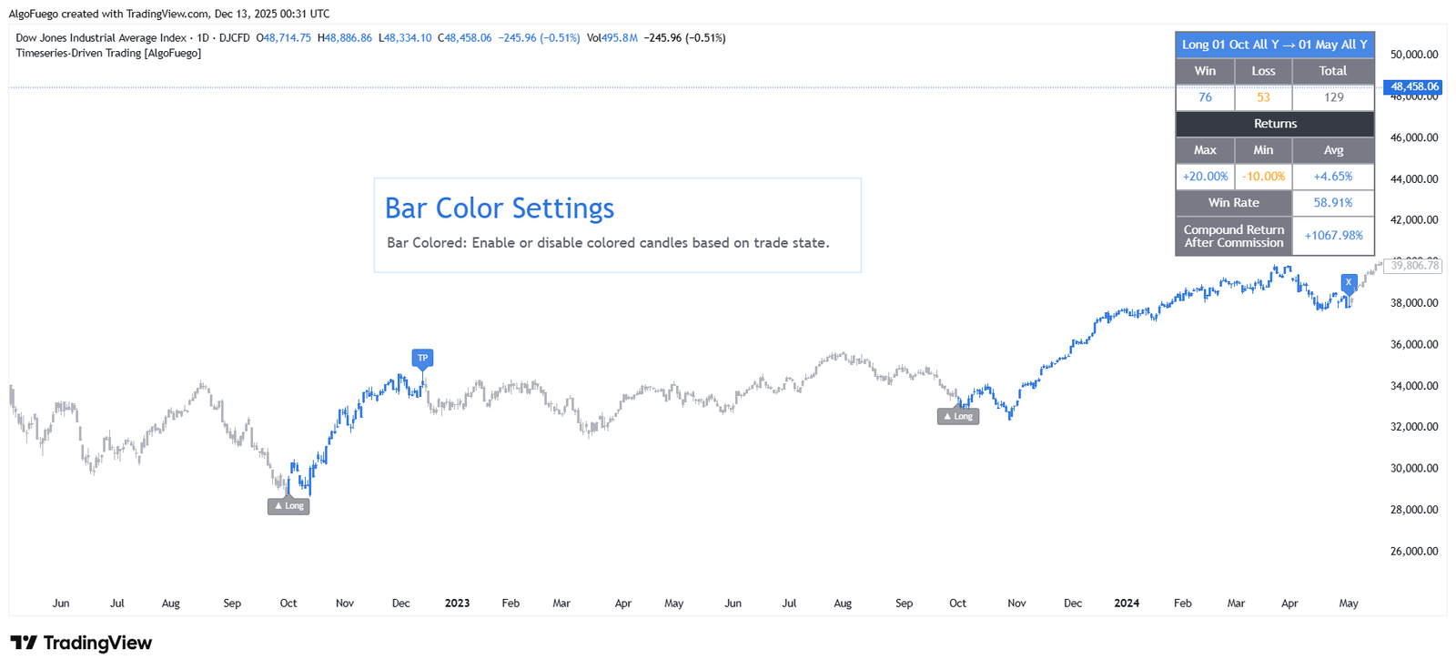Click the blue 48,458.06 current price label
The width and height of the screenshot is (1456, 670).
[1414, 86]
